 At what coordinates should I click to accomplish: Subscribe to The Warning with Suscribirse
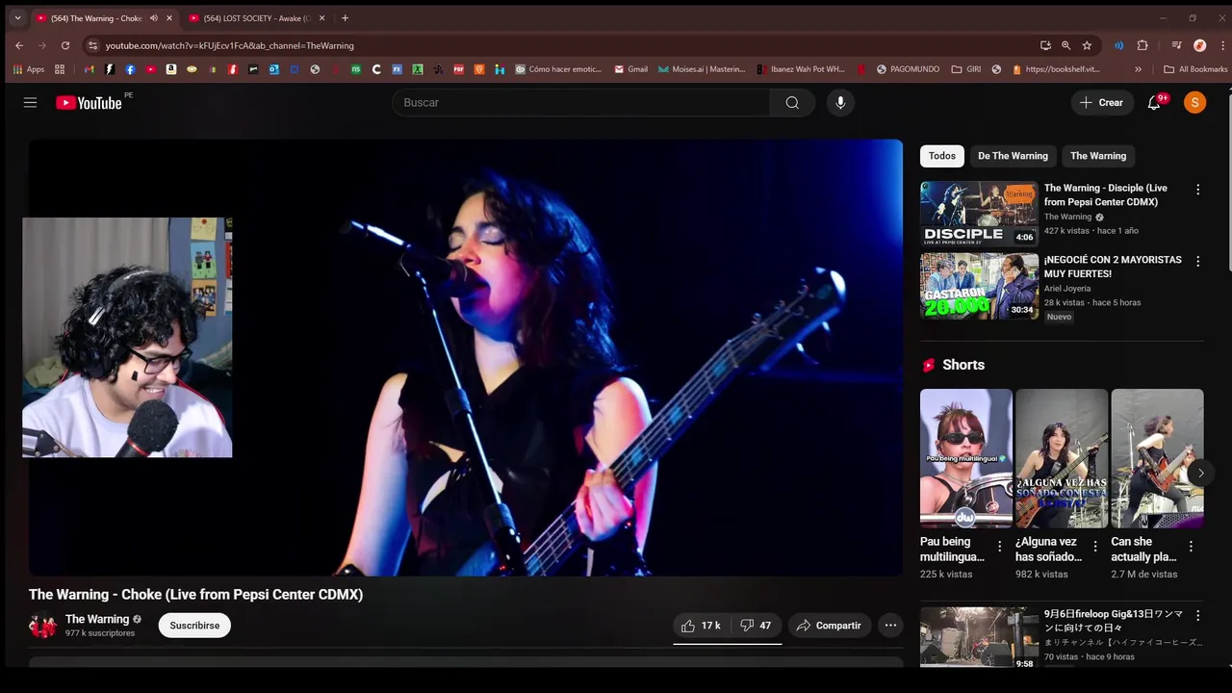[194, 626]
